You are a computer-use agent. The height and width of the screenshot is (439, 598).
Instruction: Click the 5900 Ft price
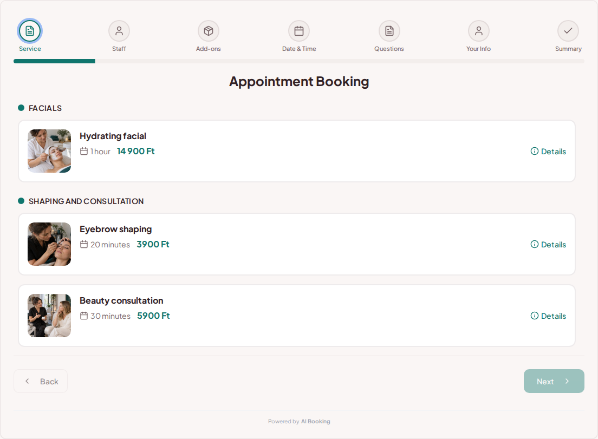153,316
